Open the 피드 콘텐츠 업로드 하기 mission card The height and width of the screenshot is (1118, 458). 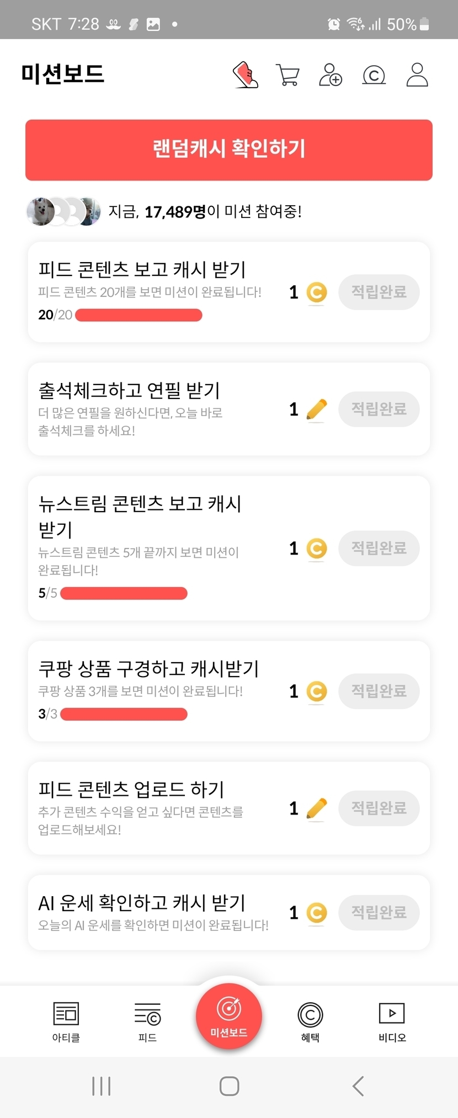pyautogui.click(x=155, y=808)
